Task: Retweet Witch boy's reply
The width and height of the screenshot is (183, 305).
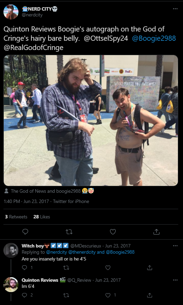Action: coord(66,268)
